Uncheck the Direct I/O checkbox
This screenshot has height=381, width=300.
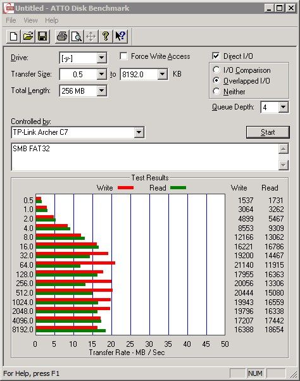click(216, 56)
